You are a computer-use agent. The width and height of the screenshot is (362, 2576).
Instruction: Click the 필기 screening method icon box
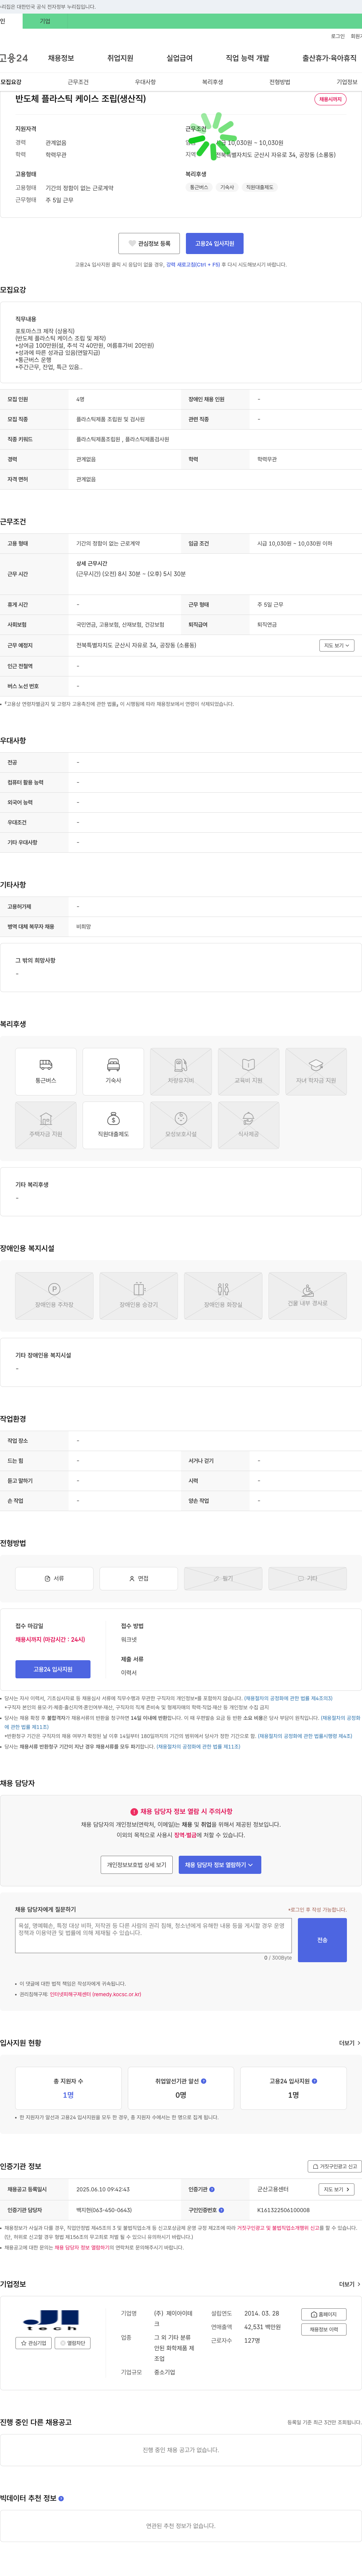(223, 1578)
